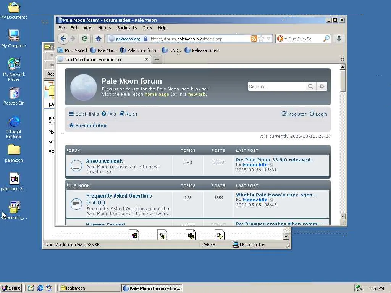Click the system tray network icon
The height and width of the screenshot is (293, 391).
point(358,288)
